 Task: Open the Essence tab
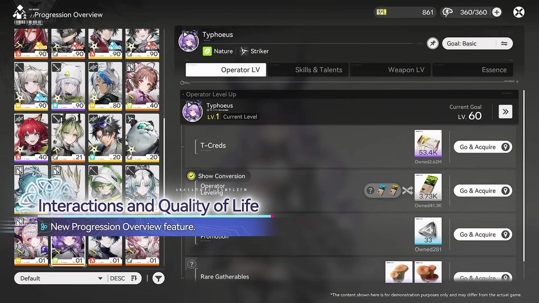(473, 70)
